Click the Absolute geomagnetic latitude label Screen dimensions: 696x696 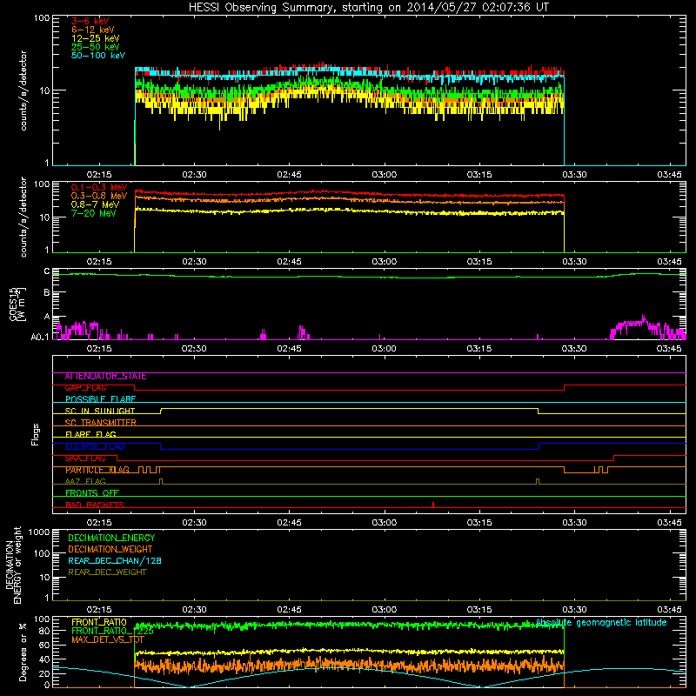tap(601, 623)
